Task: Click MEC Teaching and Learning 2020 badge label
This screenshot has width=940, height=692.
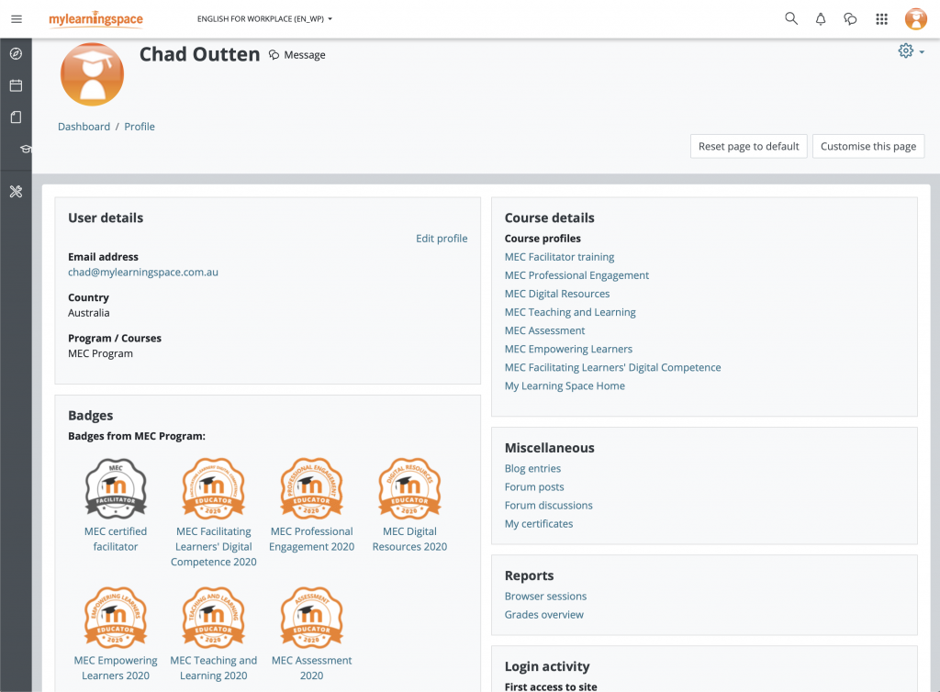Action: click(x=213, y=668)
